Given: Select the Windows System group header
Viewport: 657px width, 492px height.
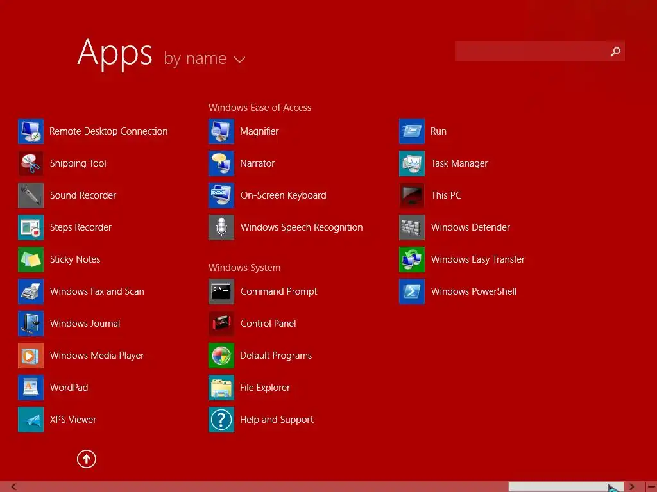Looking at the screenshot, I should tap(244, 268).
